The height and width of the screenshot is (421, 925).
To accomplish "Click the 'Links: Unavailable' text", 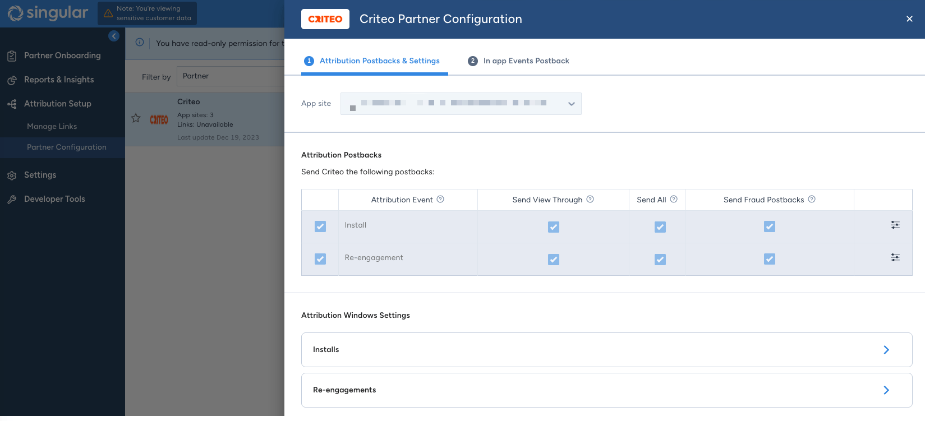I will pyautogui.click(x=205, y=124).
